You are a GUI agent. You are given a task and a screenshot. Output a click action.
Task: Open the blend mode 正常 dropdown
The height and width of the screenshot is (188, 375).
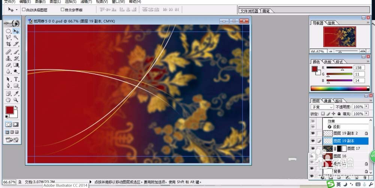click(x=322, y=107)
